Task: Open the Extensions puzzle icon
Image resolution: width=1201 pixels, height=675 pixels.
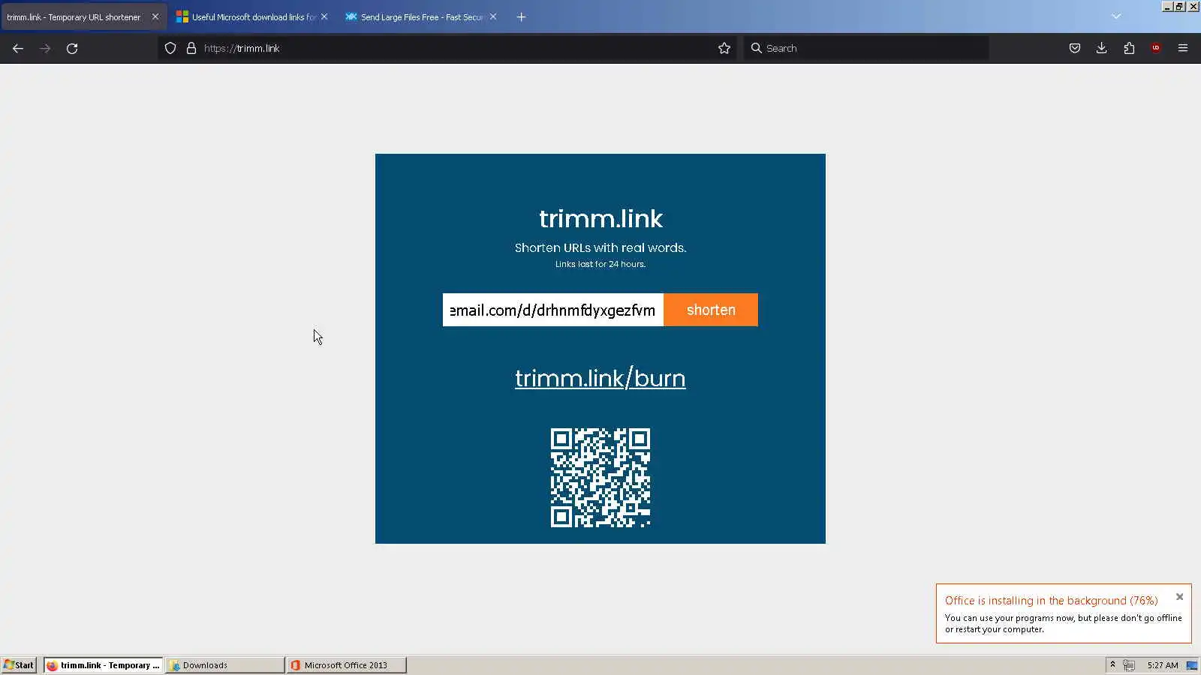Action: coord(1129,48)
